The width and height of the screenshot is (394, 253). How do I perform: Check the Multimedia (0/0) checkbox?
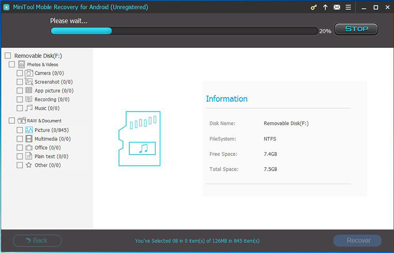(19, 139)
